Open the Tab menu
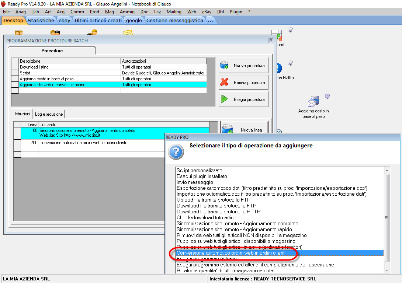Screen dimensions: 402x283 click(35, 12)
